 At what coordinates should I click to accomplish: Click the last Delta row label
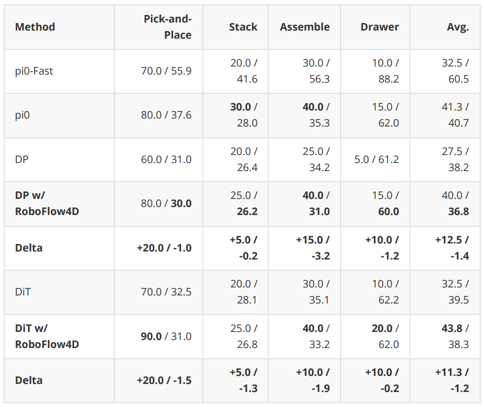pyautogui.click(x=28, y=380)
